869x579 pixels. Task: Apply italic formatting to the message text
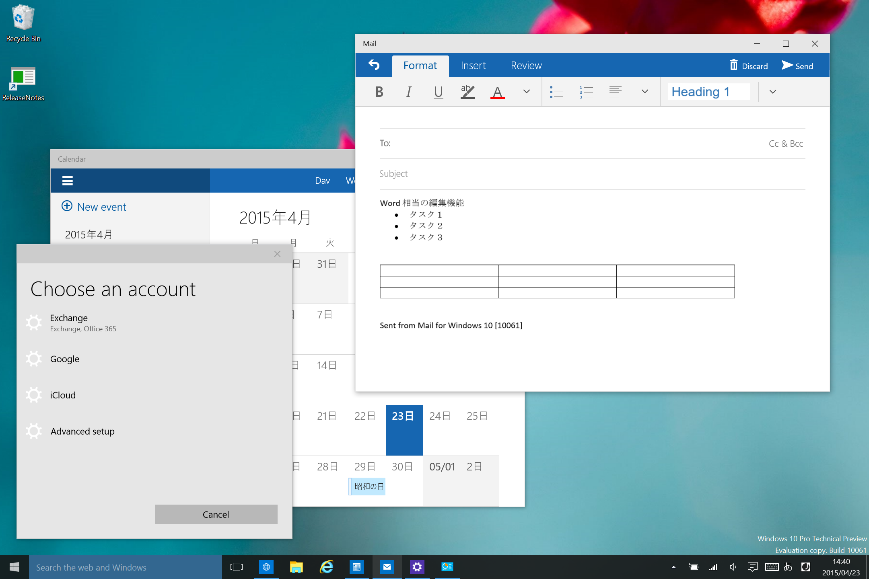pyautogui.click(x=408, y=92)
